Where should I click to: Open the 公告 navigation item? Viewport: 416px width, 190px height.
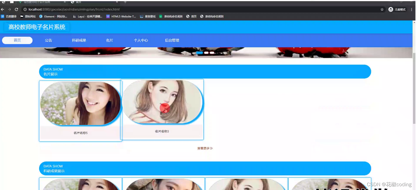pos(49,40)
